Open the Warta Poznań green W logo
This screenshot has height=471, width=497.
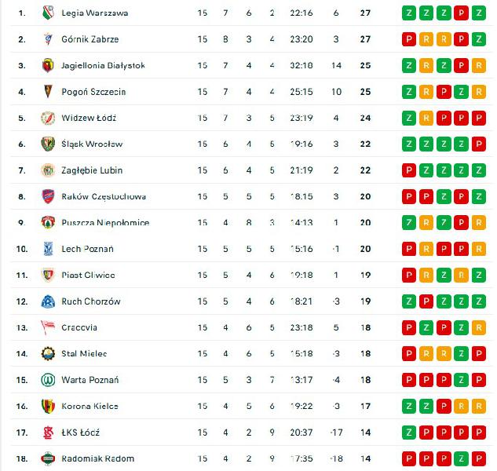pos(47,380)
